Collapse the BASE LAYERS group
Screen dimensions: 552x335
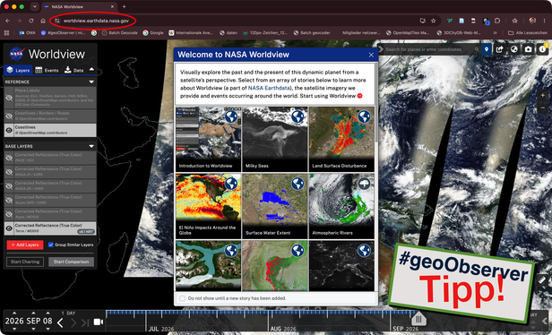pyautogui.click(x=91, y=146)
